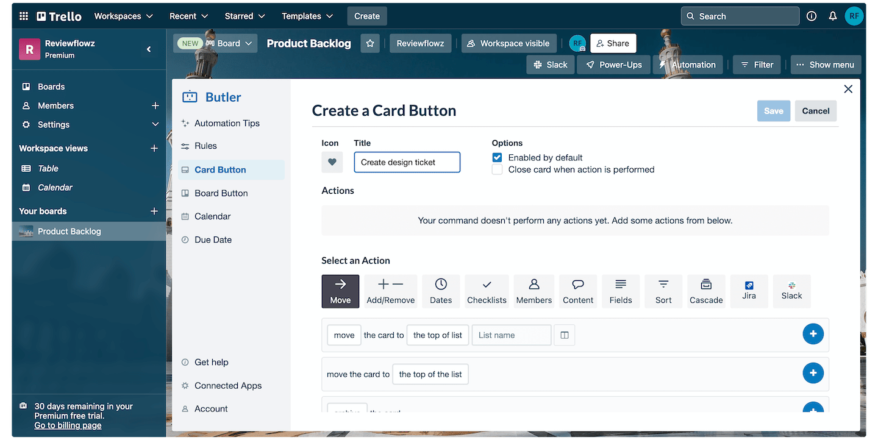
Task: Click the Search box in header
Action: (x=740, y=16)
